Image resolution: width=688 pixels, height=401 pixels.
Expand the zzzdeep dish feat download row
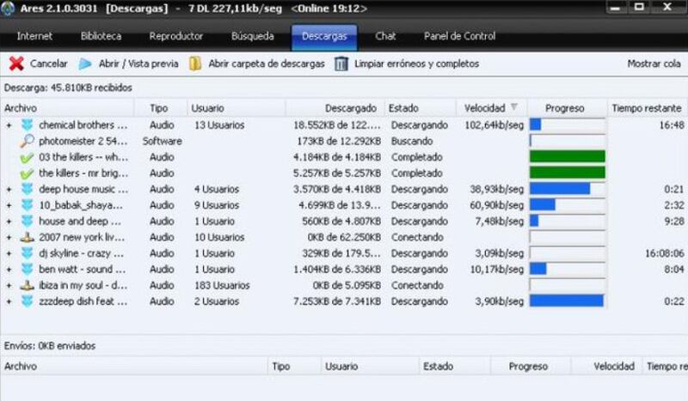coord(9,301)
